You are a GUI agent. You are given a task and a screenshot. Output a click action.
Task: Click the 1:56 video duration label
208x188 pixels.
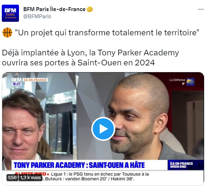12,178
